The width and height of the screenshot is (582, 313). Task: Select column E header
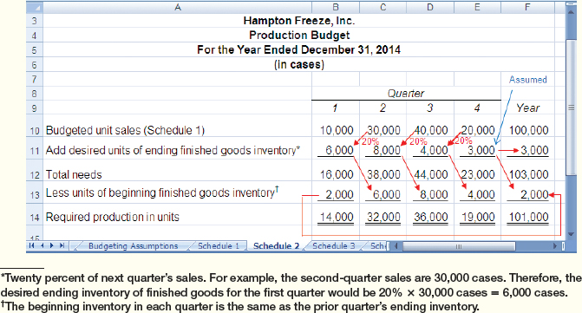(477, 7)
